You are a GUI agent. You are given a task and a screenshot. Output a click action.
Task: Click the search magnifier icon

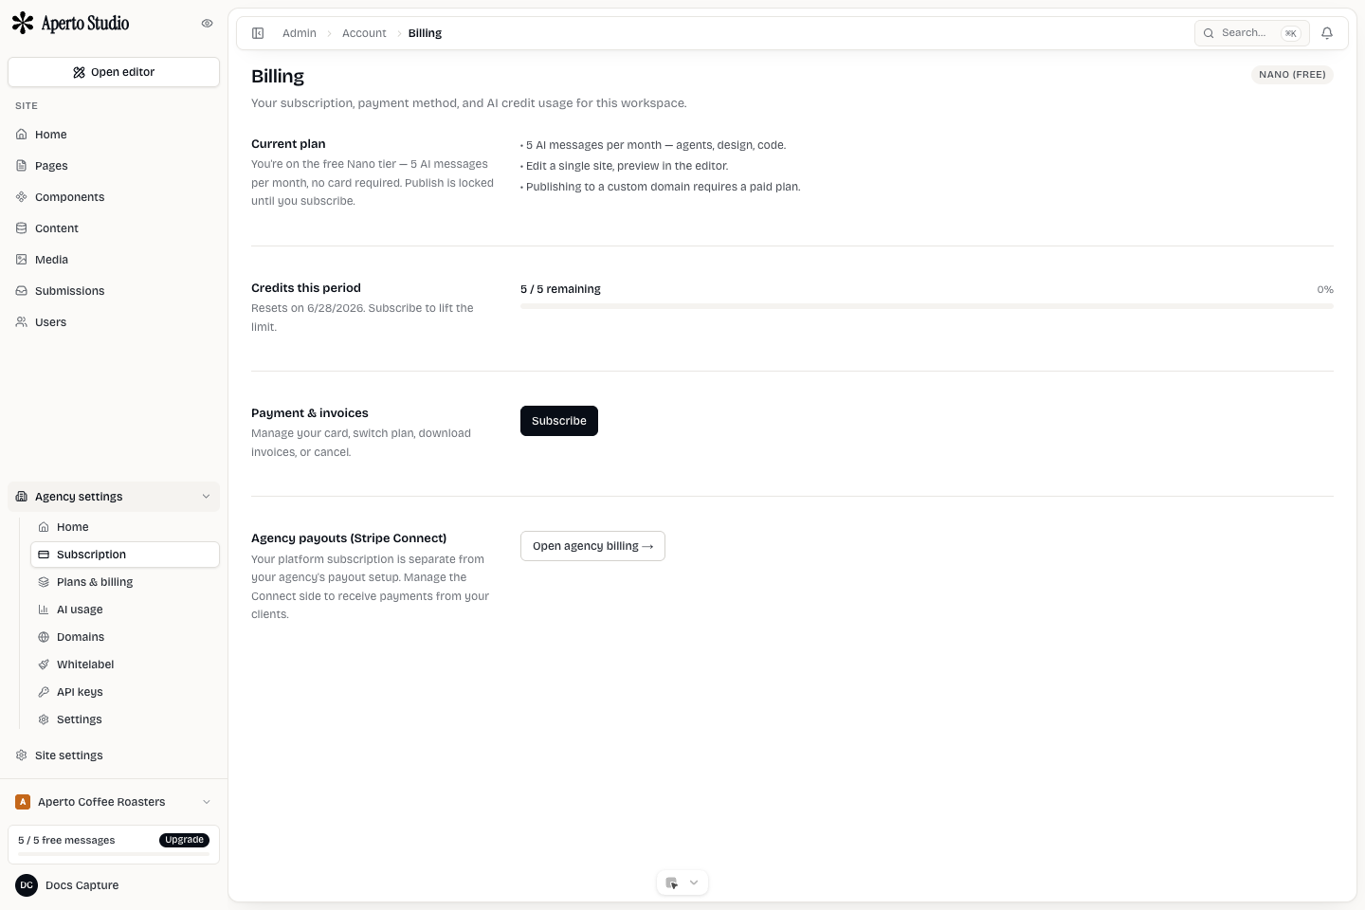(x=1209, y=33)
